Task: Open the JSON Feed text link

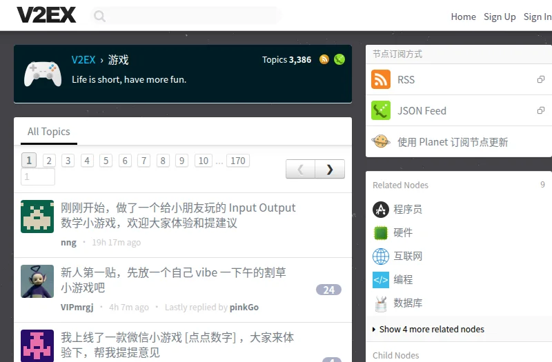Action: [422, 111]
